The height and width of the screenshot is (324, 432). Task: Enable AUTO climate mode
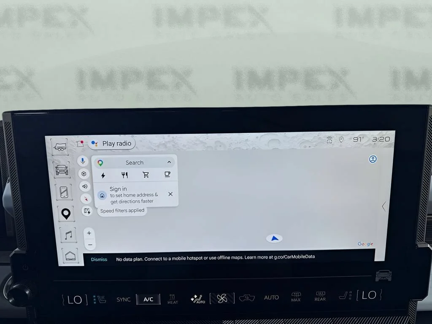point(271,297)
